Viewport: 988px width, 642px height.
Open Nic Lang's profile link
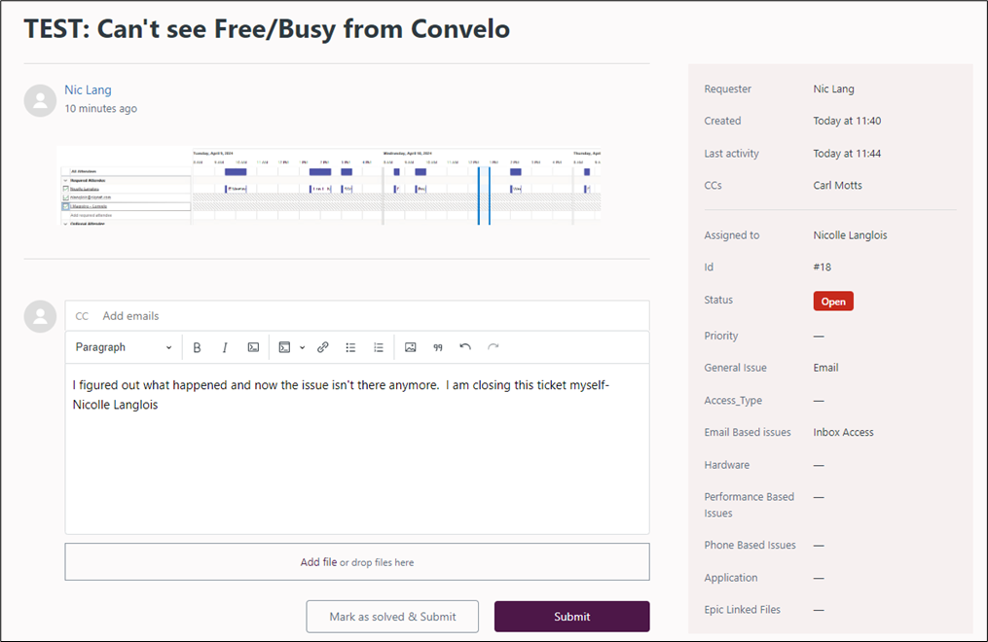click(88, 90)
